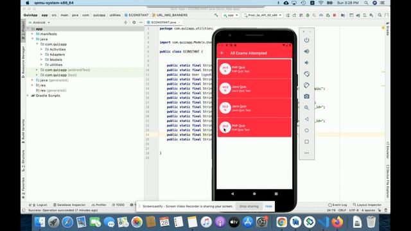The image size is (411, 231).
Task: Open the project panel settings gear
Action: click(x=134, y=22)
